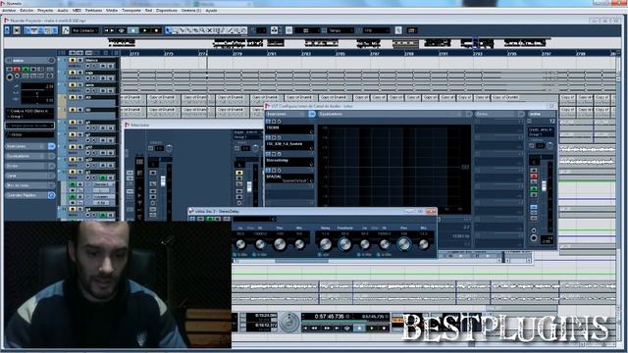Click the Feedback knob in StereoDelay
The width and height of the screenshot is (628, 353).
(344, 244)
